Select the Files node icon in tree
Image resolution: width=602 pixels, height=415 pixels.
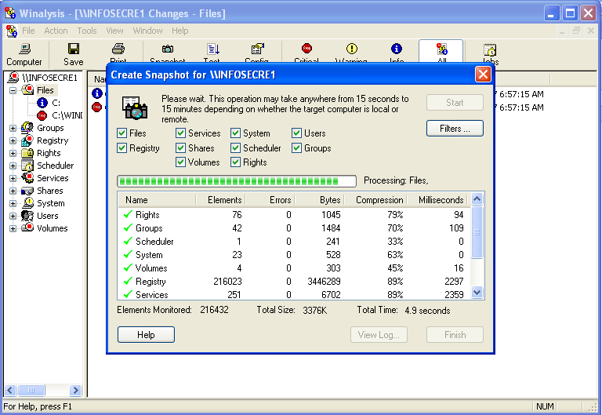[27, 90]
